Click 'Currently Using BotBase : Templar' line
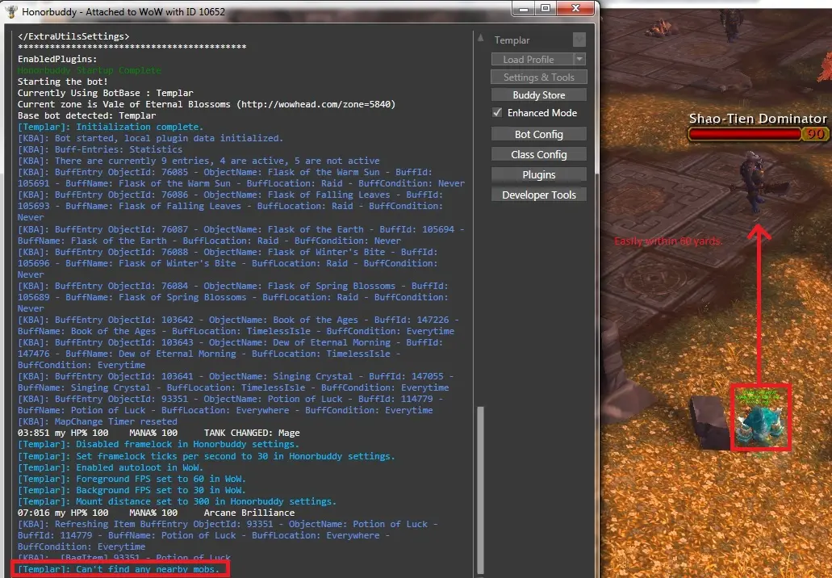 click(105, 93)
